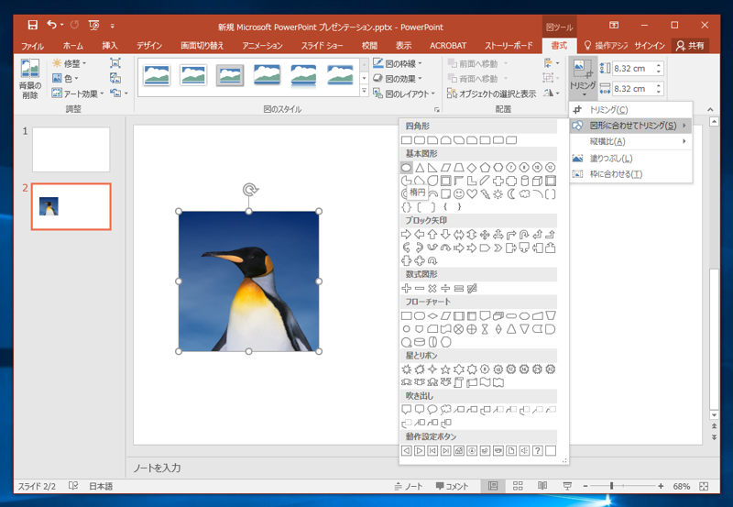The image size is (733, 507).
Task: Choose the smiley face shape
Action: pyautogui.click(x=459, y=193)
